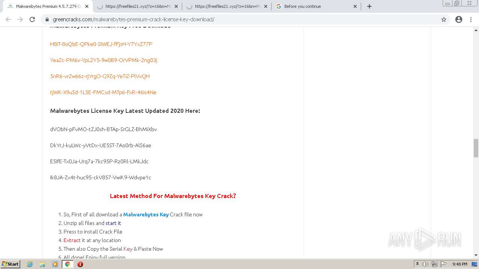Click the red stop-sign taskbar icon
This screenshot has width=479, height=269.
[x=80, y=264]
